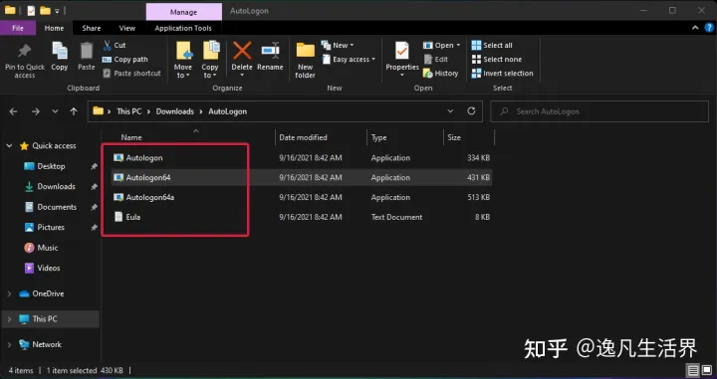717x379 pixels.
Task: Select the Autologon64a file
Action: point(302,197)
